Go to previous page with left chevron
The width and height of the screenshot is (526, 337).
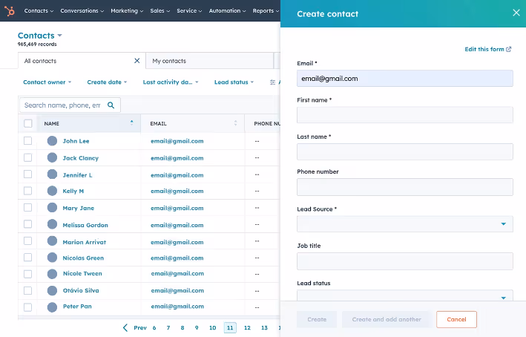pyautogui.click(x=125, y=327)
